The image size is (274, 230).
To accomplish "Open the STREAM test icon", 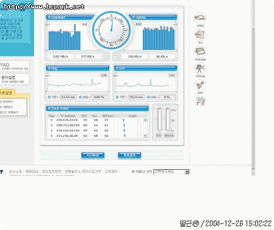I will pos(200,68).
